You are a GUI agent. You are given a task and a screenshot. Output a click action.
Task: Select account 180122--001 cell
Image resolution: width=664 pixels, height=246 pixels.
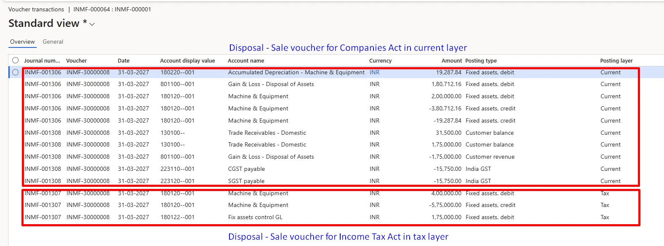(177, 217)
